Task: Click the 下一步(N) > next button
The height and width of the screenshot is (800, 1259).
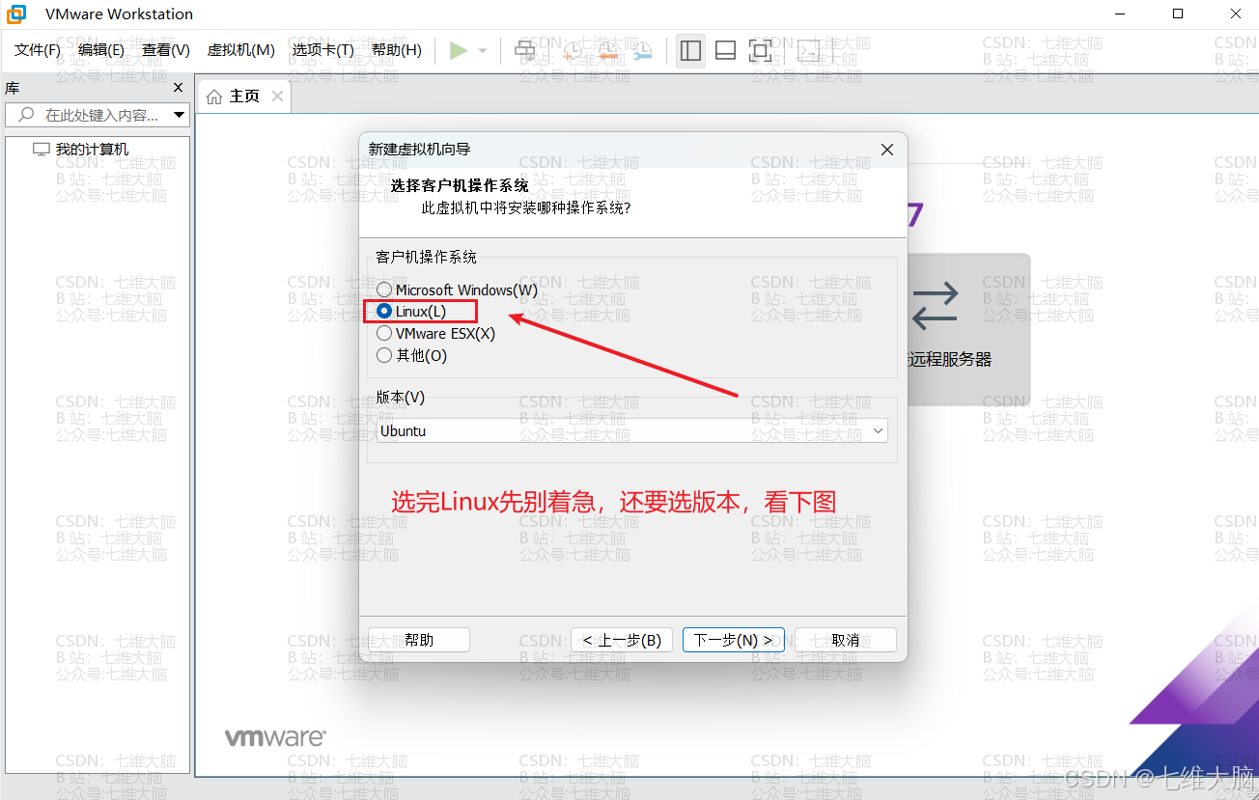Action: coord(734,640)
